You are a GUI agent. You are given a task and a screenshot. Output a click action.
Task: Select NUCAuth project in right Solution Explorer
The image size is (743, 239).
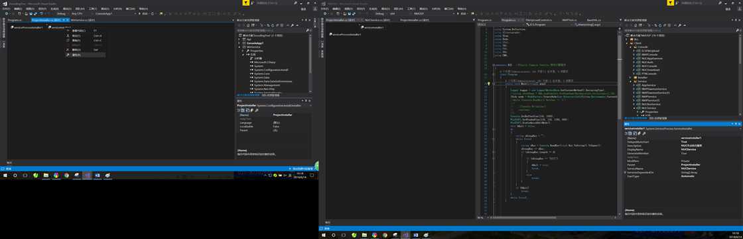tap(647, 62)
